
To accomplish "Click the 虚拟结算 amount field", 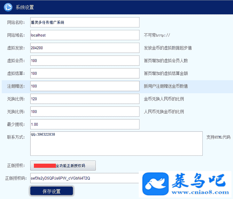I will pyautogui.click(x=85, y=73).
